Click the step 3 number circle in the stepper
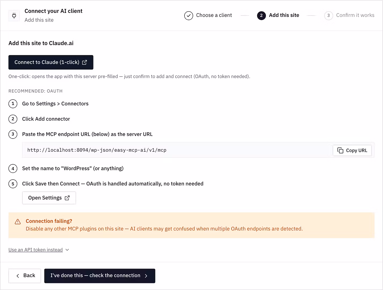This screenshot has height=290, width=383. [x=328, y=16]
